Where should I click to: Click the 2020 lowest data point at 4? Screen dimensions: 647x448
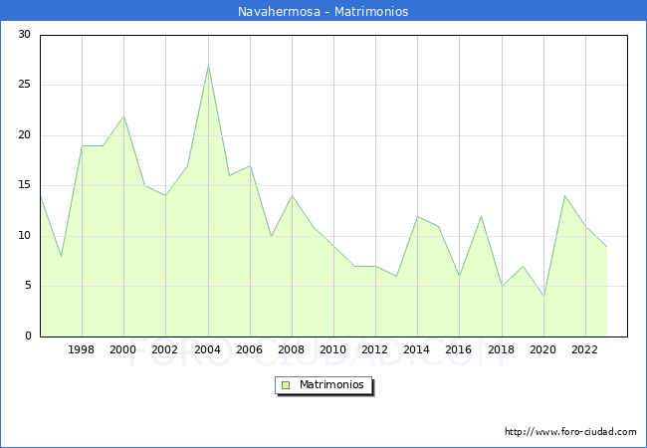[x=543, y=297]
